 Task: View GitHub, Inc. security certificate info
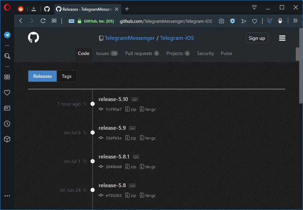pyautogui.click(x=96, y=21)
